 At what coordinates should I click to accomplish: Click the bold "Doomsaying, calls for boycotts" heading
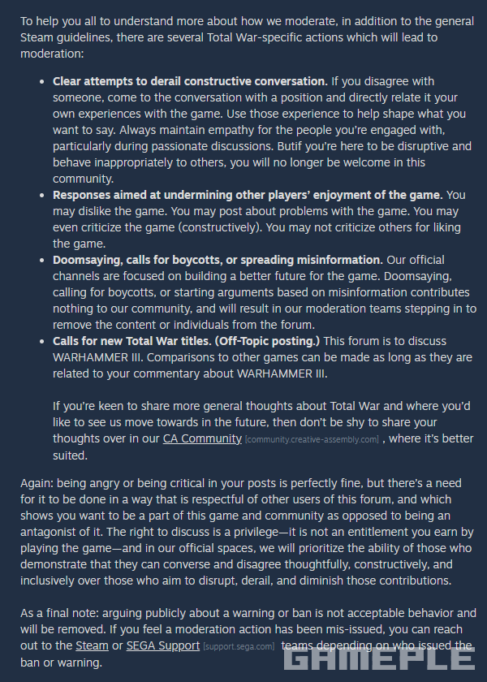pyautogui.click(x=217, y=260)
